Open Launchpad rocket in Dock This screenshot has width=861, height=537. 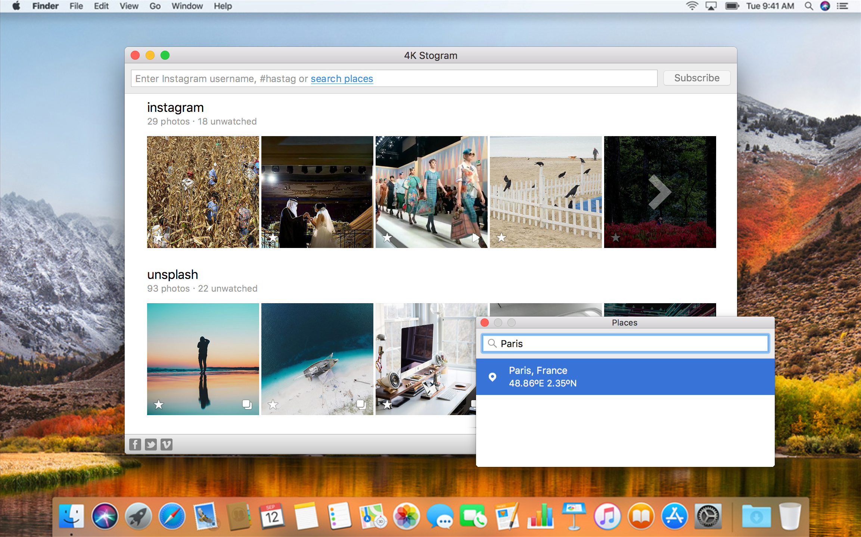point(138,516)
